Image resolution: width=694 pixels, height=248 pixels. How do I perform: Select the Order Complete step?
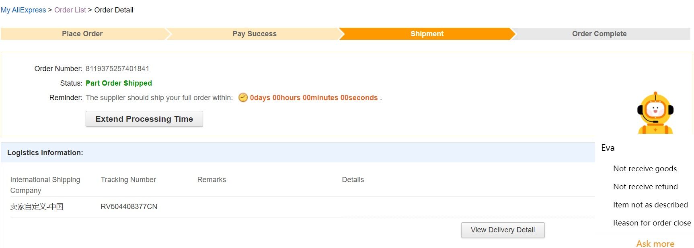pyautogui.click(x=599, y=34)
